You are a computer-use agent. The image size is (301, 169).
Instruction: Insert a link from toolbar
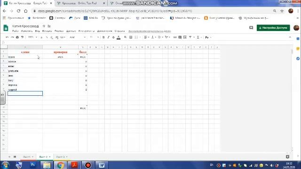pos(175,37)
